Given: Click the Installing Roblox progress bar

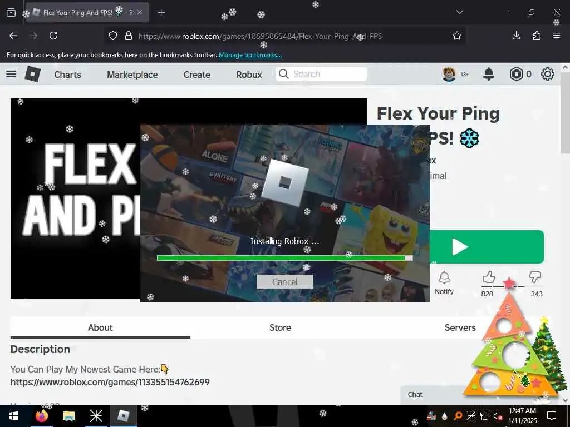Looking at the screenshot, I should pos(284,258).
